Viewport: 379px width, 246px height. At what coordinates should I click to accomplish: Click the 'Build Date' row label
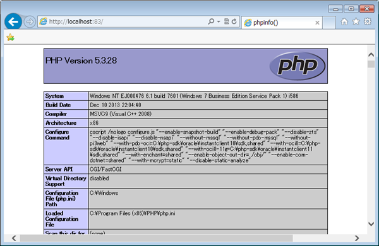click(58, 105)
